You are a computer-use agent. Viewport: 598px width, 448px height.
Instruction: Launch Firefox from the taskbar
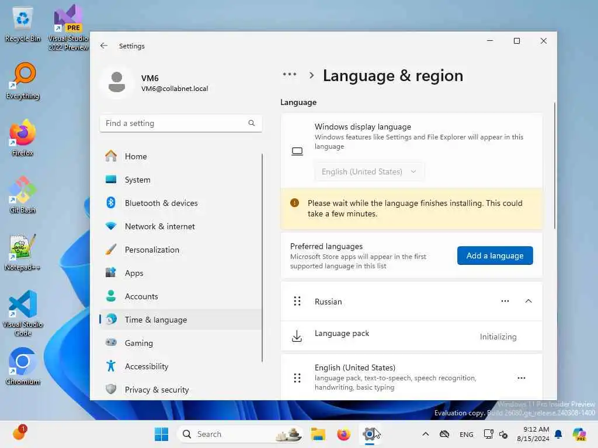pos(343,434)
